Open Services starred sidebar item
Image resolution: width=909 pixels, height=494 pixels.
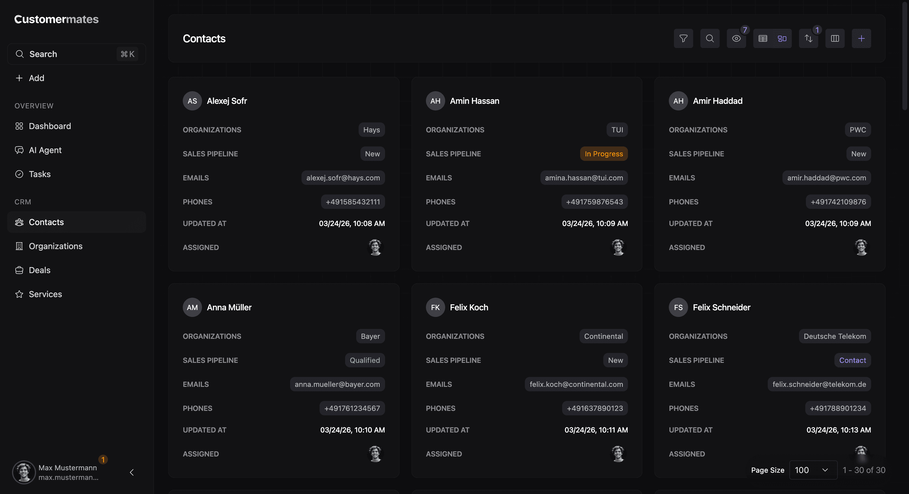(x=45, y=294)
